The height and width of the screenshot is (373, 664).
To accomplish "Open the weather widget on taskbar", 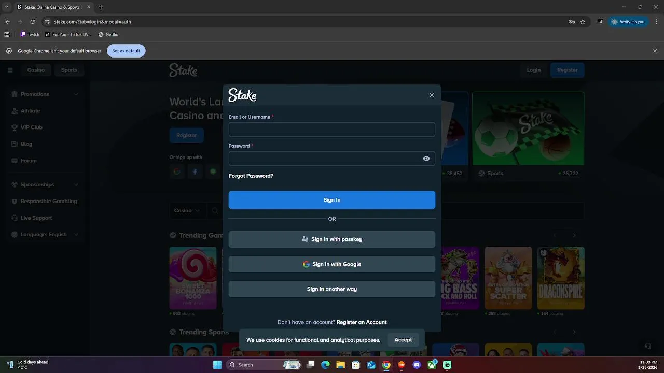I will pos(29,365).
